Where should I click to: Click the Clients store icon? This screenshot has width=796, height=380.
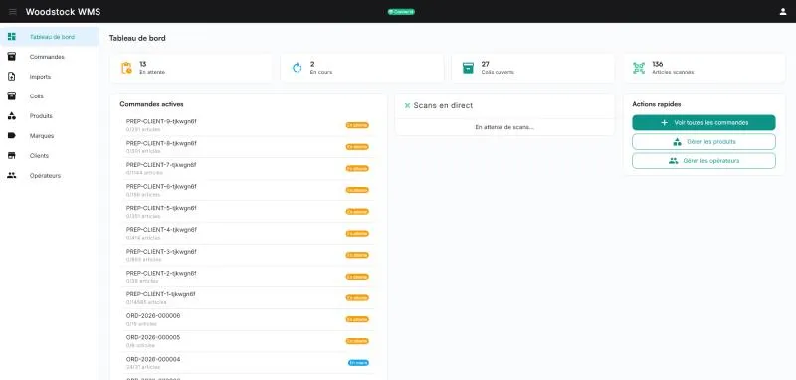click(12, 156)
